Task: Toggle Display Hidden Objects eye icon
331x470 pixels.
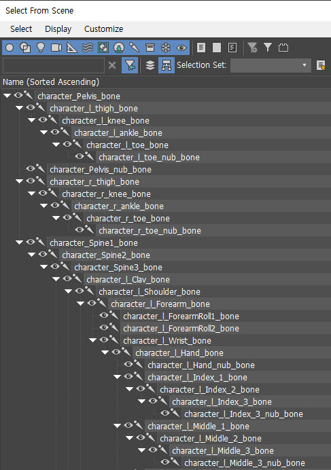Action: (x=181, y=48)
